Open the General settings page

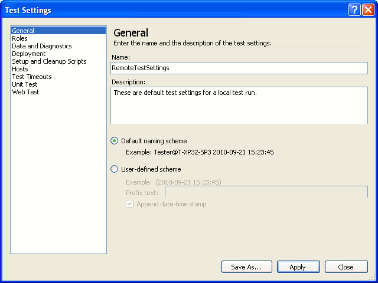(x=23, y=31)
